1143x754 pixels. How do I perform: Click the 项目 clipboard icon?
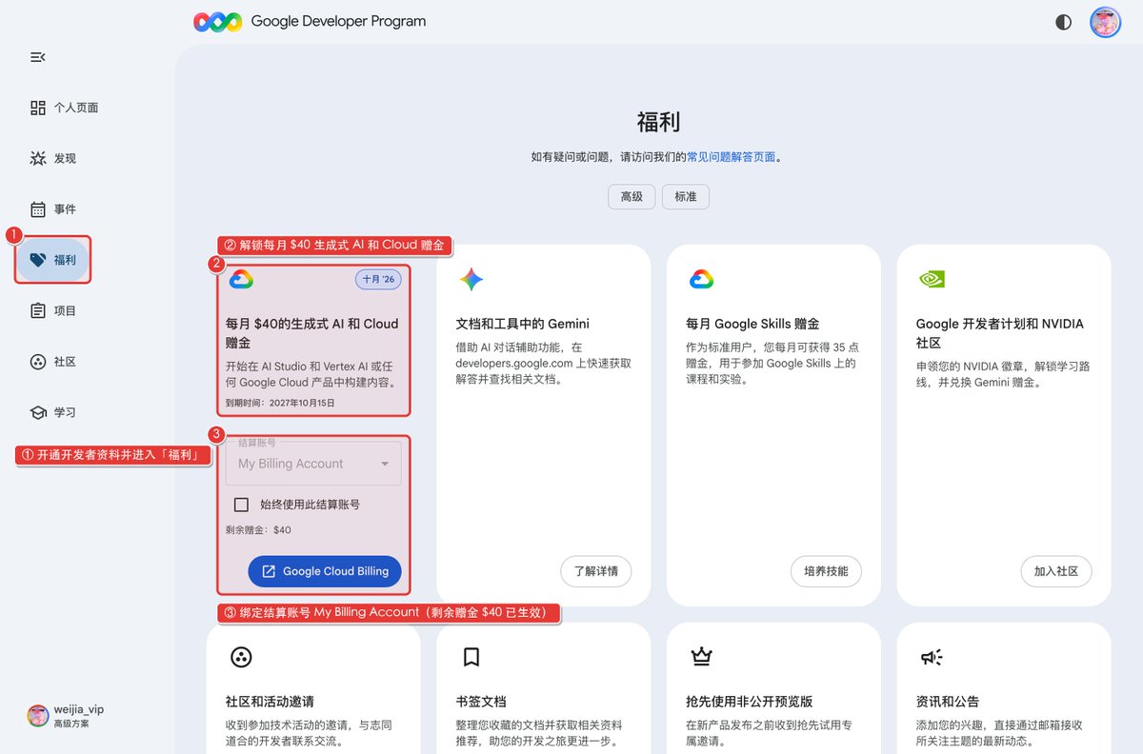38,310
